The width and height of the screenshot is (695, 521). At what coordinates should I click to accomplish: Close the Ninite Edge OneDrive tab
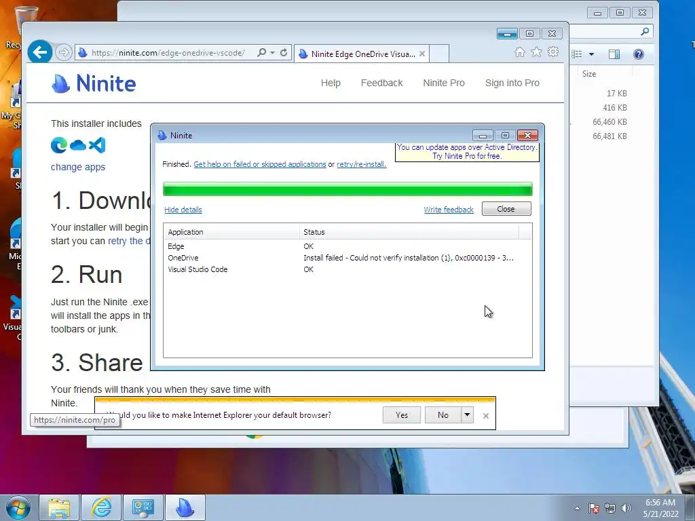coord(422,54)
